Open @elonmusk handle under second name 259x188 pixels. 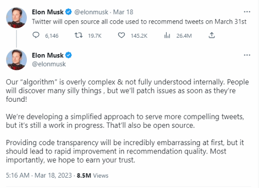[49, 64]
